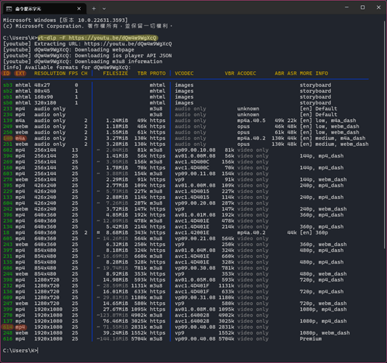Click the highlighted format ID 614

point(8,327)
